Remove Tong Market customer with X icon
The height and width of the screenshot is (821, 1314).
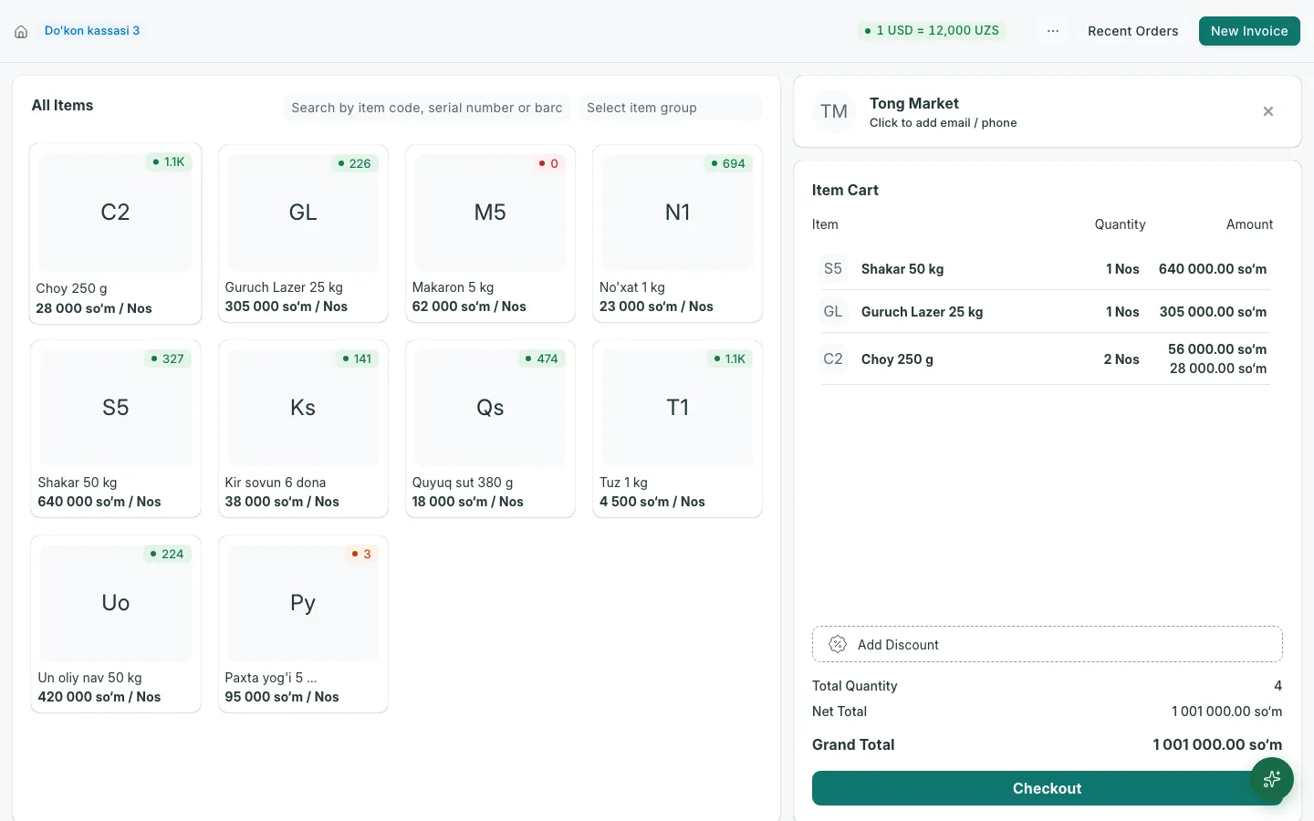[1268, 111]
